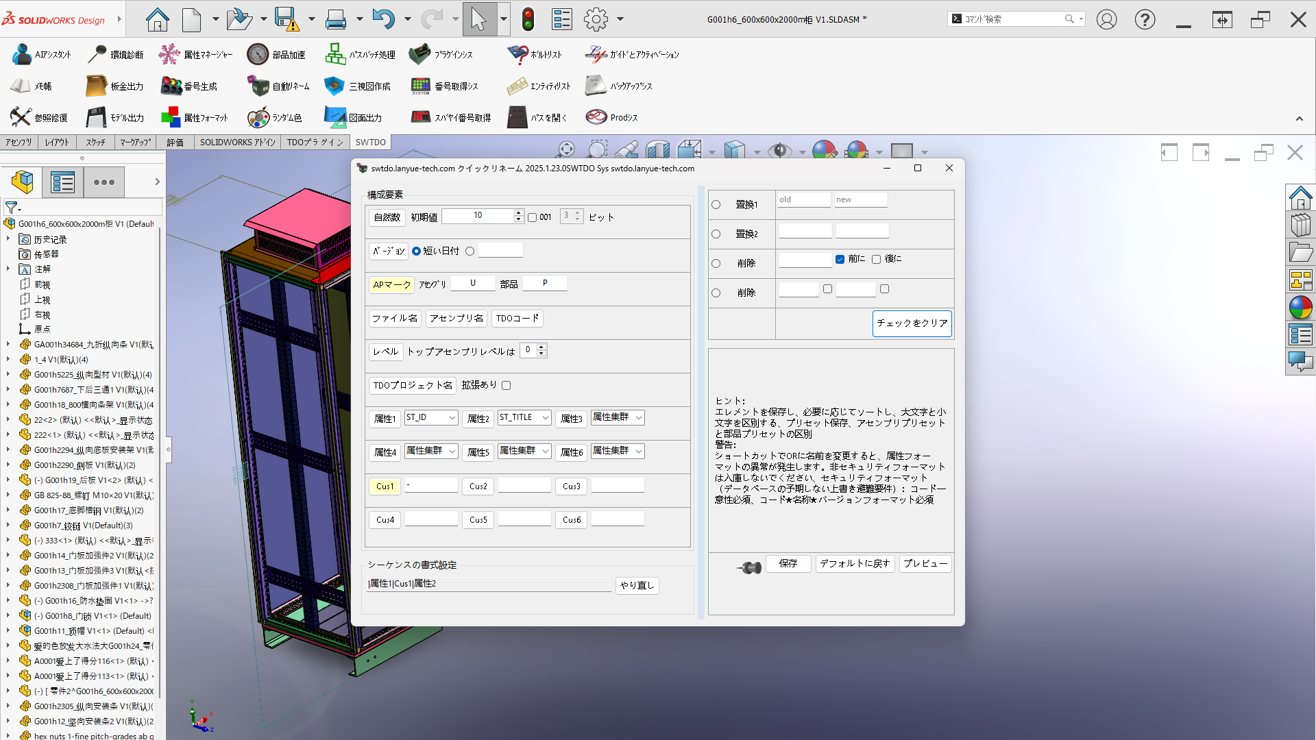The height and width of the screenshot is (740, 1316).
Task: Click the 三視図作成 toolbar icon
Action: pos(334,86)
